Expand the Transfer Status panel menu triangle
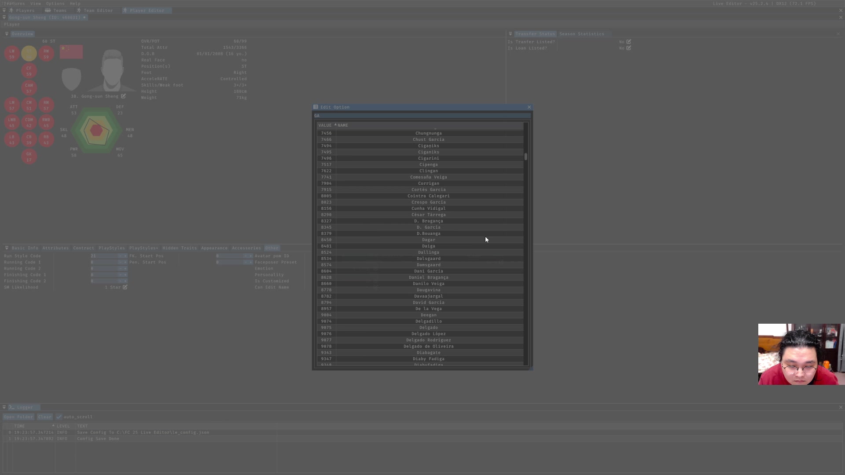 pos(510,34)
